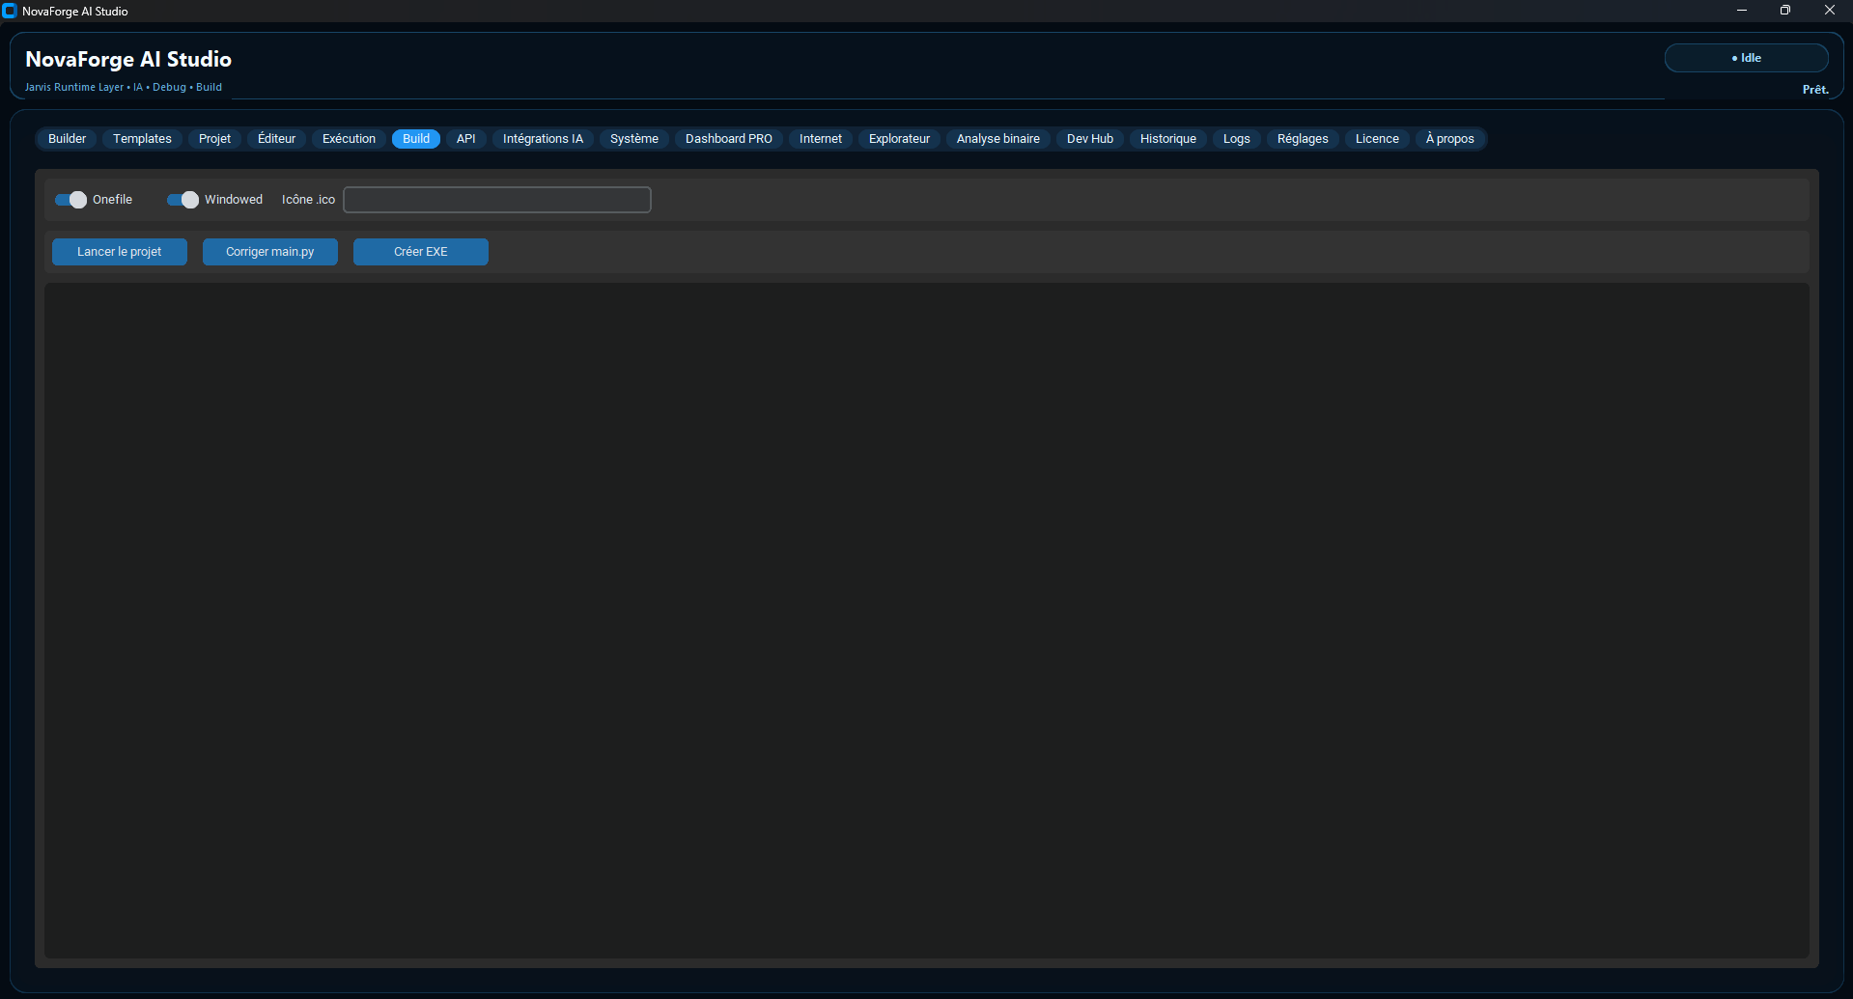Select the Build tab
The width and height of the screenshot is (1853, 999).
tap(416, 139)
